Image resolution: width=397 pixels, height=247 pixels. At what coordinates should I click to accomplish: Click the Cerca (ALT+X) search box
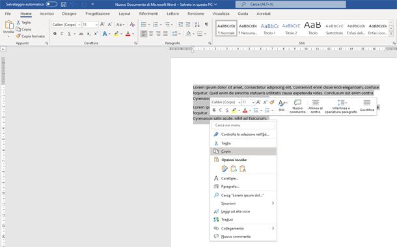290,5
